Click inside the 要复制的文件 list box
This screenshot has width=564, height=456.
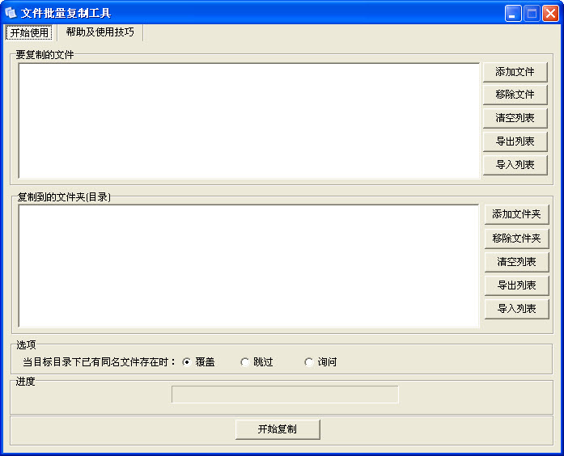tap(248, 120)
